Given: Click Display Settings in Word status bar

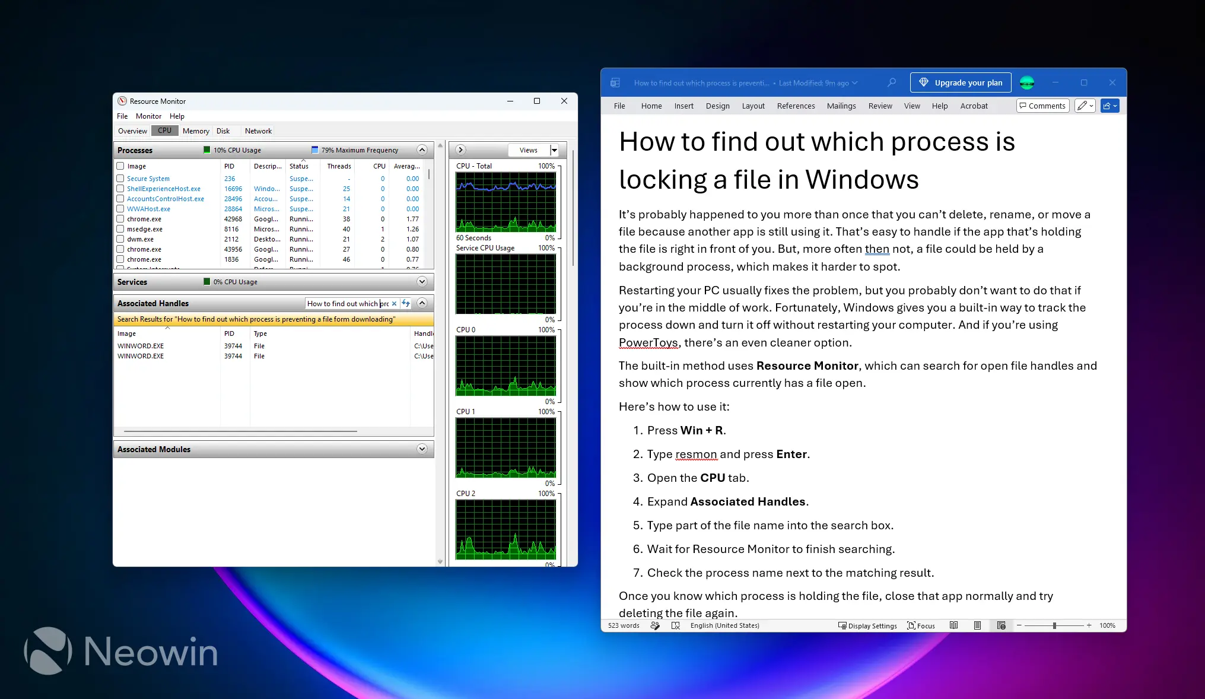Looking at the screenshot, I should [867, 625].
